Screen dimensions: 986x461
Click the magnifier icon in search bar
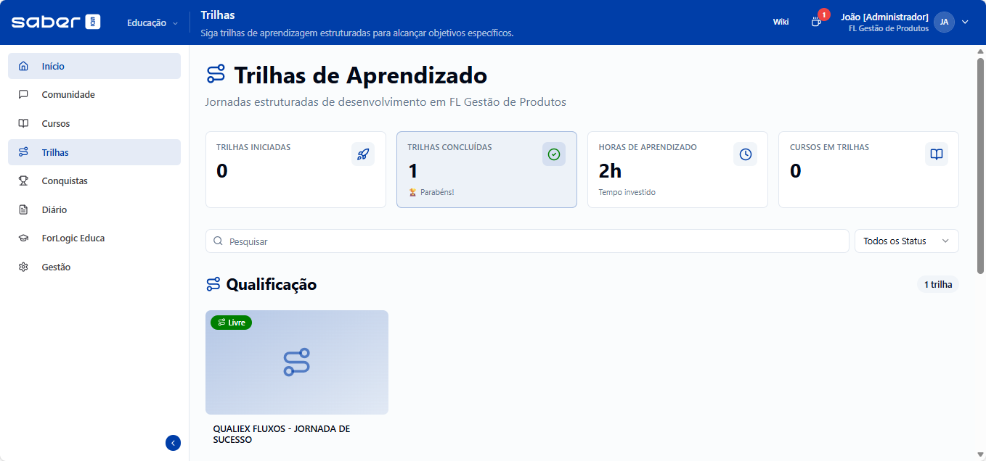pyautogui.click(x=218, y=241)
